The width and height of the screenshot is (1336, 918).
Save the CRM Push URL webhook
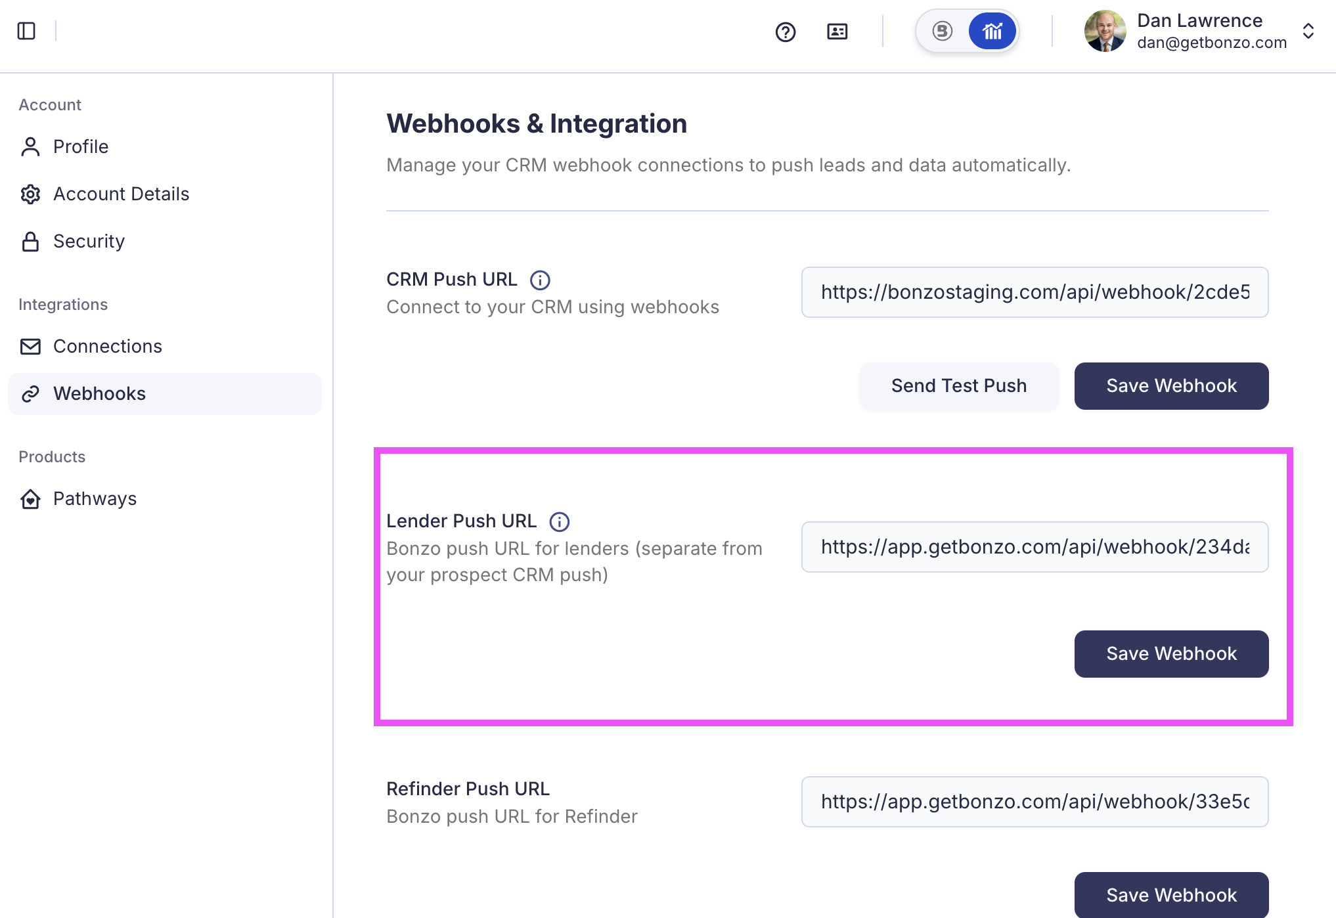pyautogui.click(x=1171, y=386)
